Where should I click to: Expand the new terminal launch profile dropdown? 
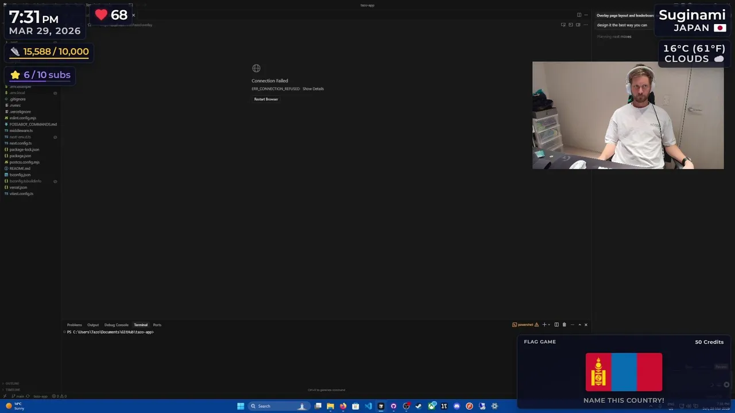[x=549, y=325]
